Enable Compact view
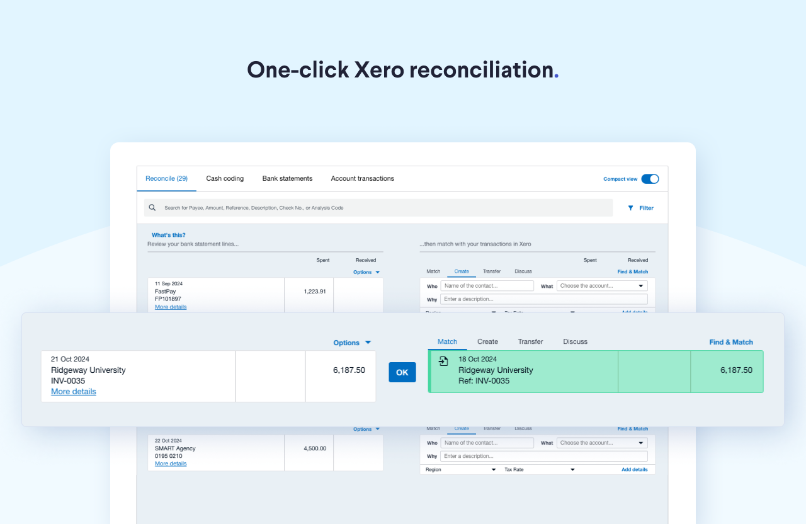Viewport: 806px width, 524px height. click(650, 179)
